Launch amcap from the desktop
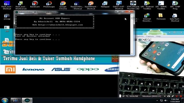The width and height of the screenshot is (184, 103). (7, 17)
